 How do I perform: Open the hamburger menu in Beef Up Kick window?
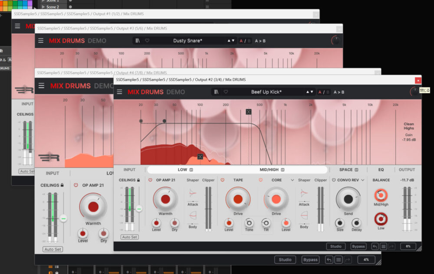(120, 92)
